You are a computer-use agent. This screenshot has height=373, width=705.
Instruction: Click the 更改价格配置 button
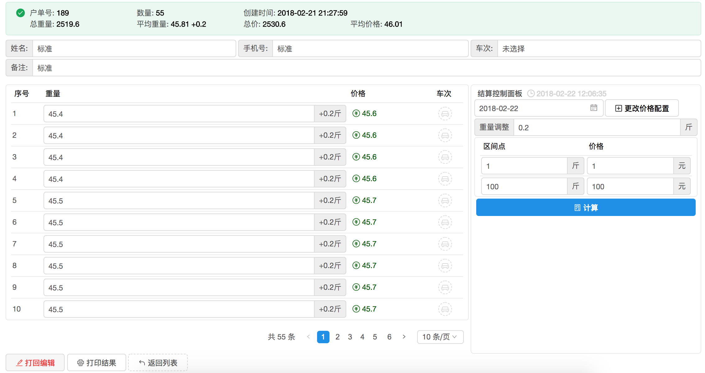tap(642, 108)
